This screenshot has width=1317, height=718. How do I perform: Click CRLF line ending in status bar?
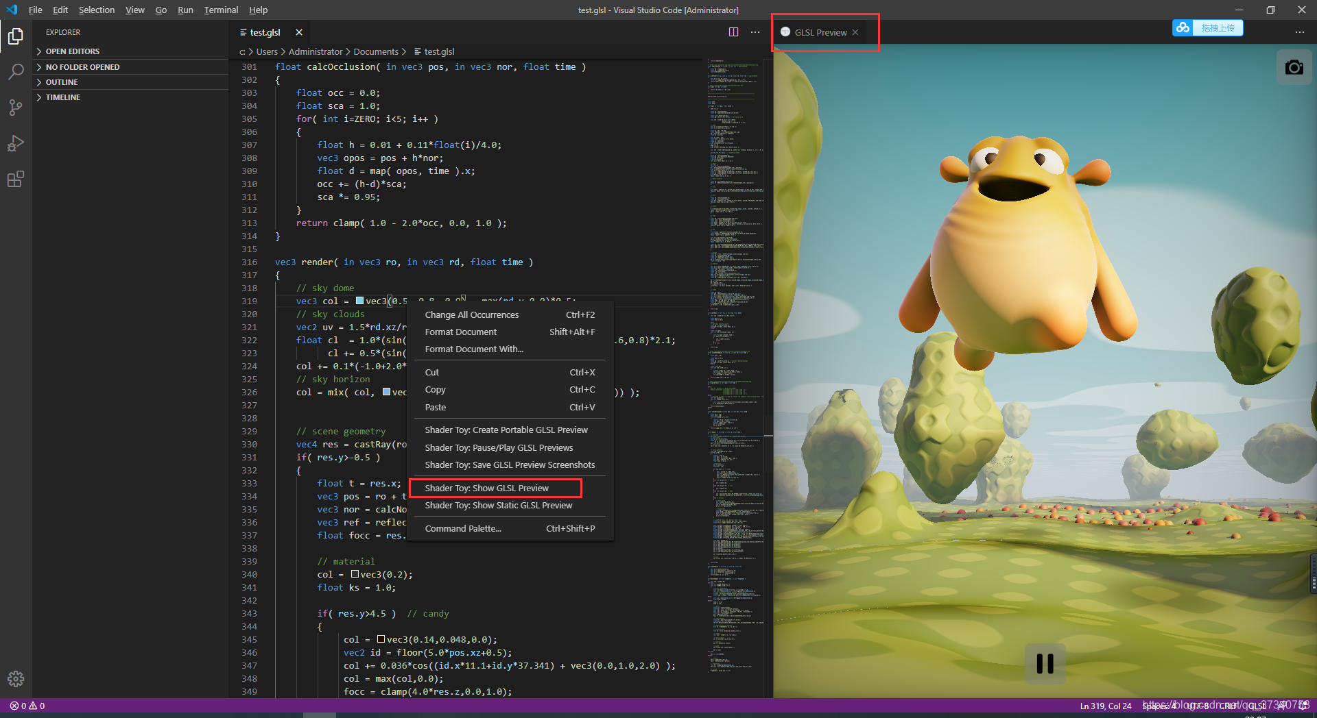point(1229,706)
